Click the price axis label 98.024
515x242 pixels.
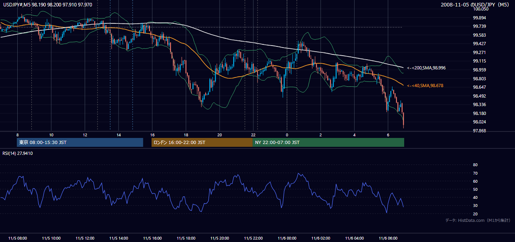coord(480,122)
